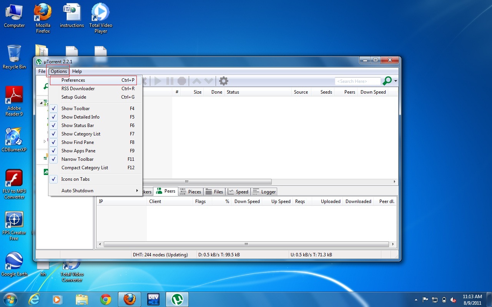Enable Compact Category List

click(x=96, y=168)
